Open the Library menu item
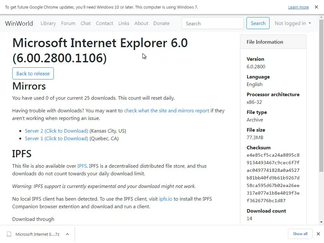 click(x=48, y=23)
